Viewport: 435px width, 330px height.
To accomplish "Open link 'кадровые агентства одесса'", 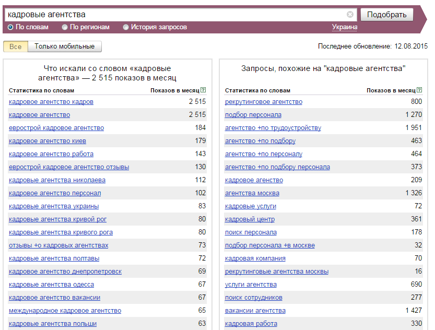I will (x=51, y=284).
